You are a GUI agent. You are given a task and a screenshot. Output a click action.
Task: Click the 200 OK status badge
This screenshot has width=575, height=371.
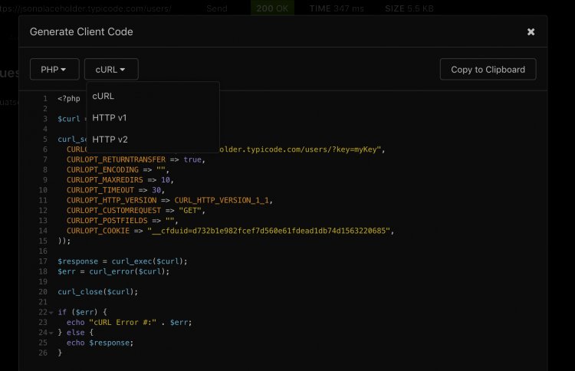[x=272, y=8]
